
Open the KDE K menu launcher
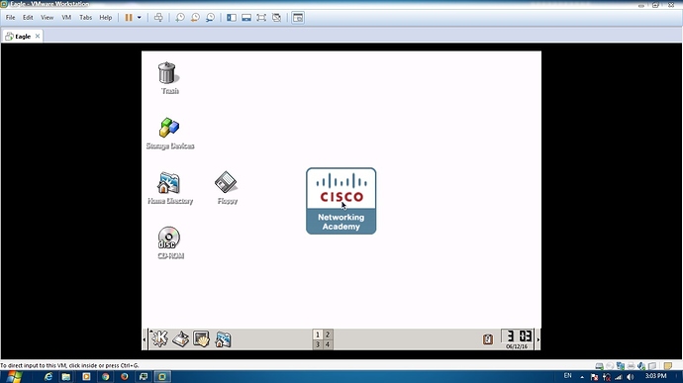click(x=159, y=338)
